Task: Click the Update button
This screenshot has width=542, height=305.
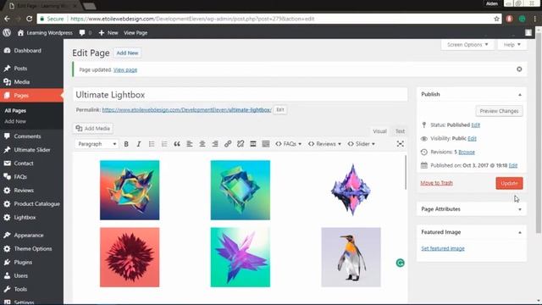Action: [x=509, y=183]
